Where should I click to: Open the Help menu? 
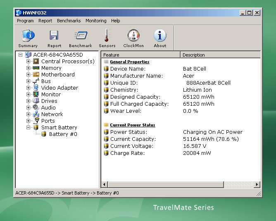[x=115, y=21]
